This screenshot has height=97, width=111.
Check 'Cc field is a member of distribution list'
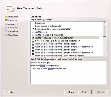[x=33, y=53]
